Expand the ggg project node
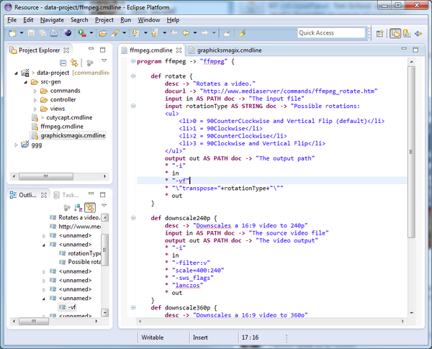This screenshot has width=432, height=349. tap(16, 145)
